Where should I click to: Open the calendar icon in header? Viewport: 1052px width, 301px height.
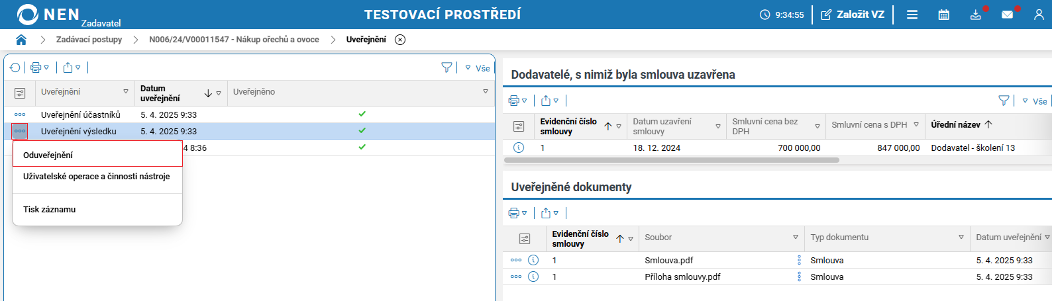pos(943,15)
